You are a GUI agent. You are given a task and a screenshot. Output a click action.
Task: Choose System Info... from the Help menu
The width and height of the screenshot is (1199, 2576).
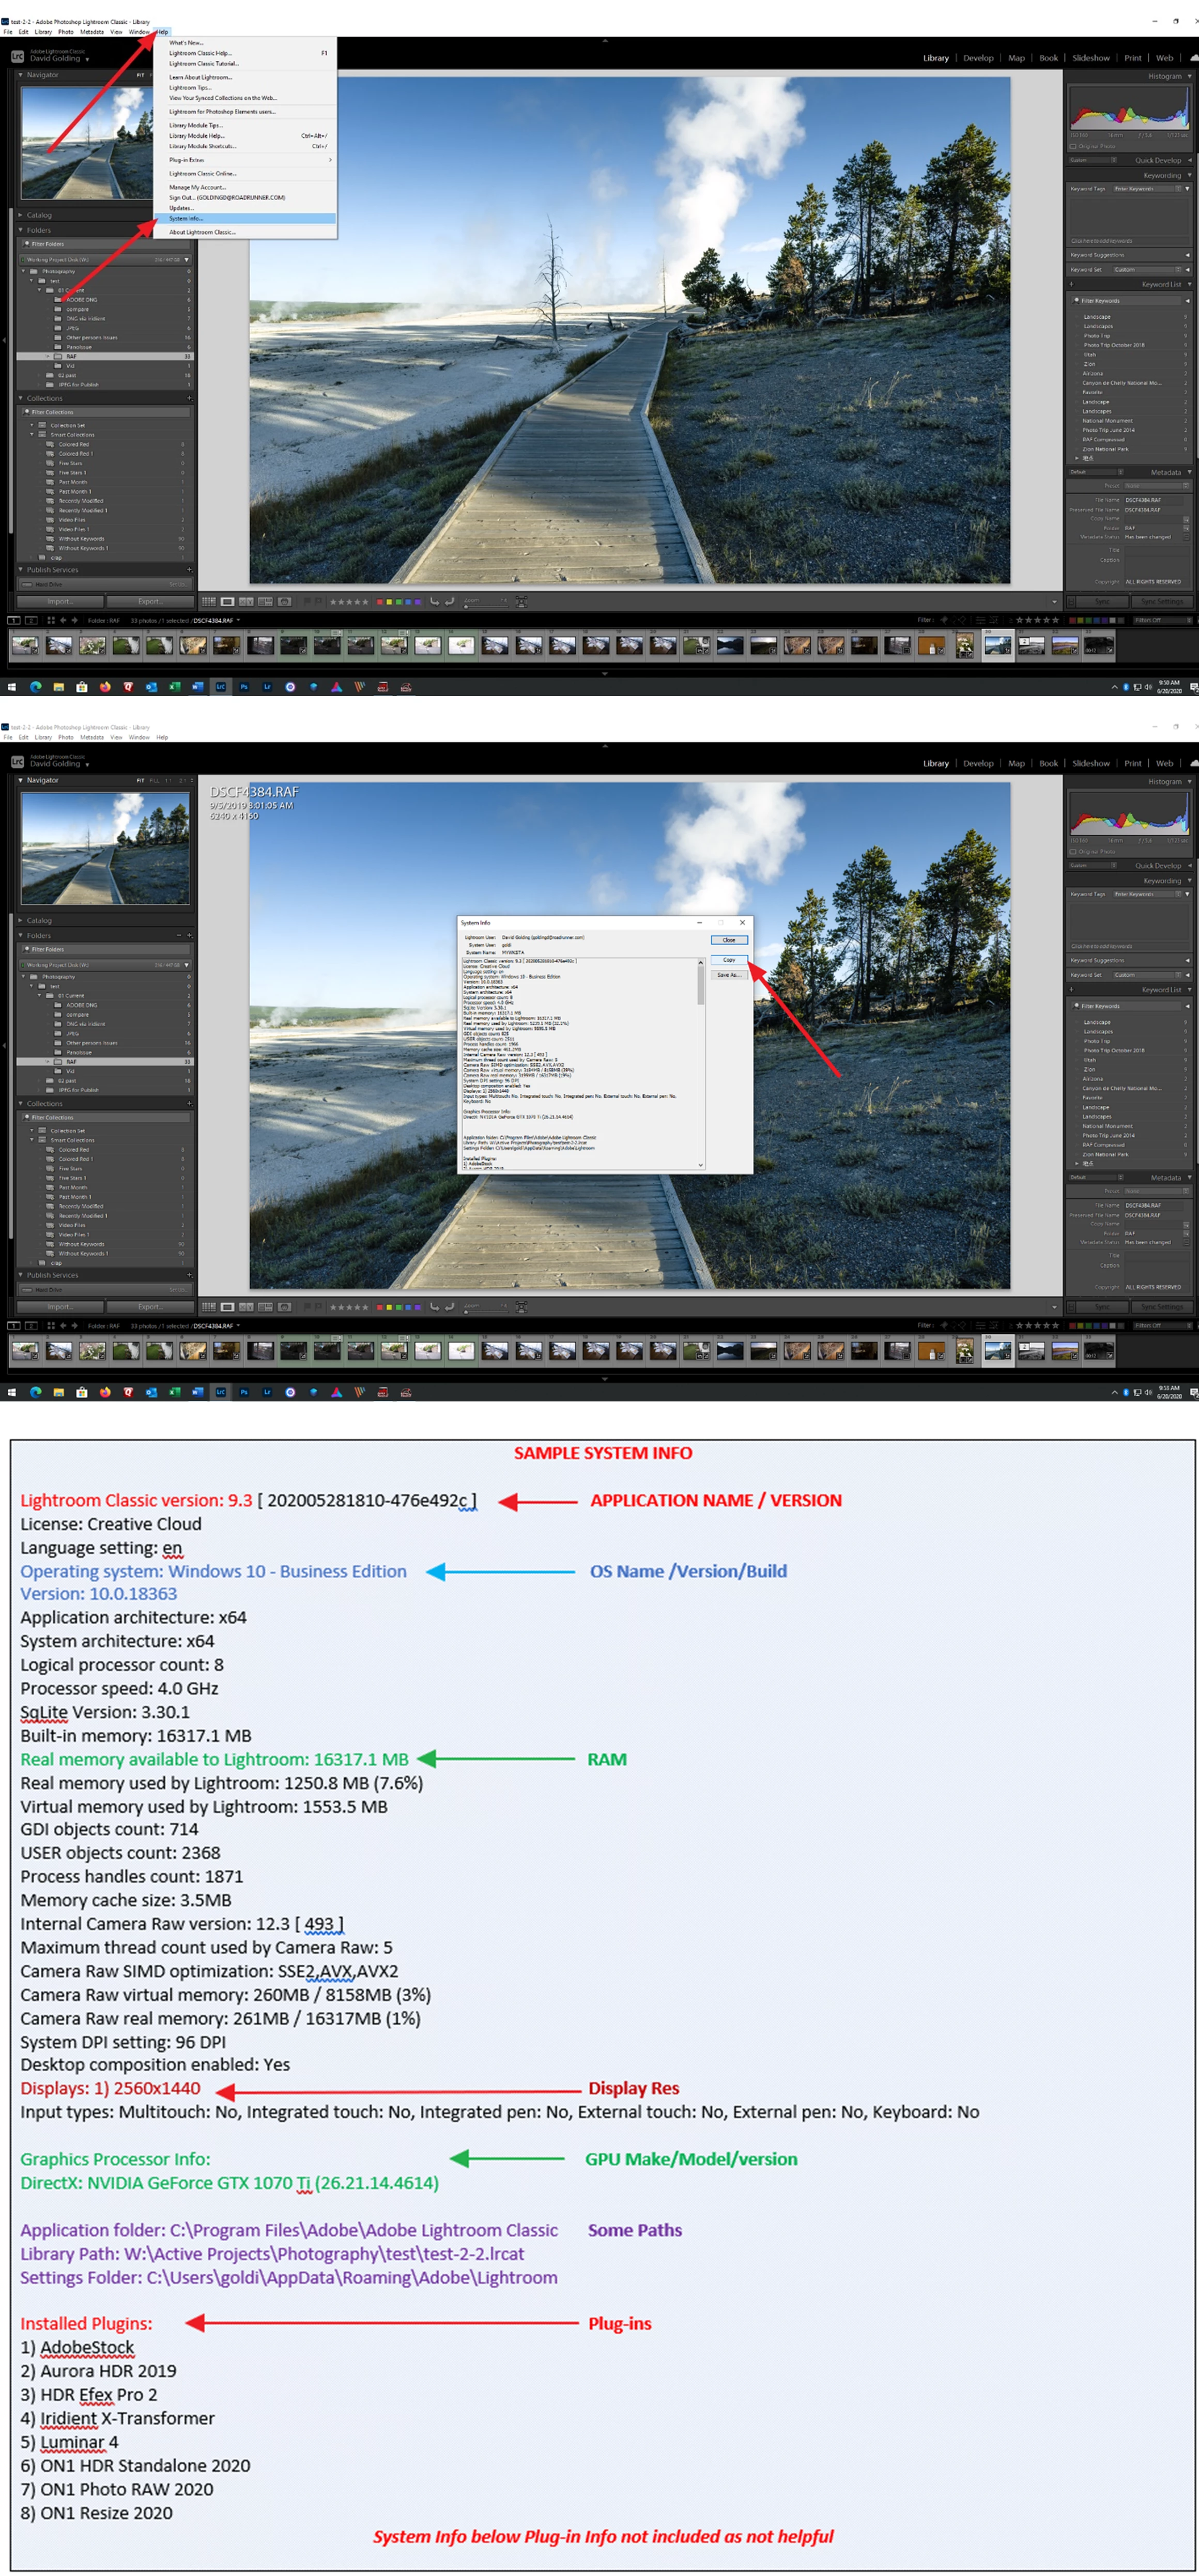[x=186, y=218]
